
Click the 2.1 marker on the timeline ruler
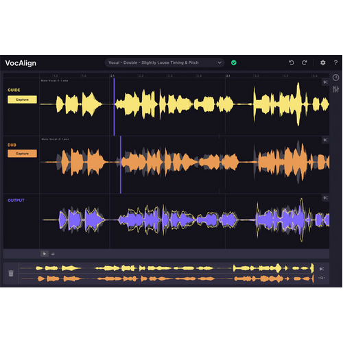coord(113,75)
